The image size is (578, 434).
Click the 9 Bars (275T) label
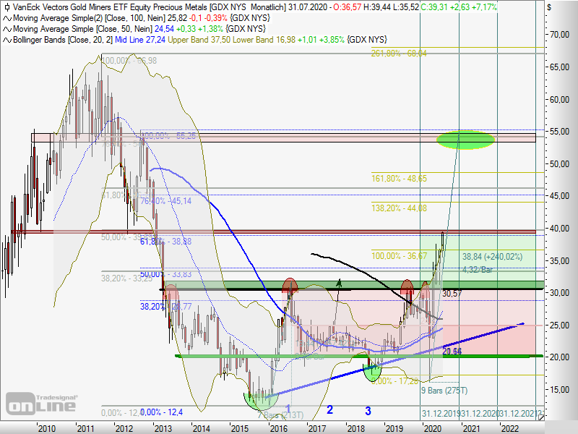tap(444, 391)
